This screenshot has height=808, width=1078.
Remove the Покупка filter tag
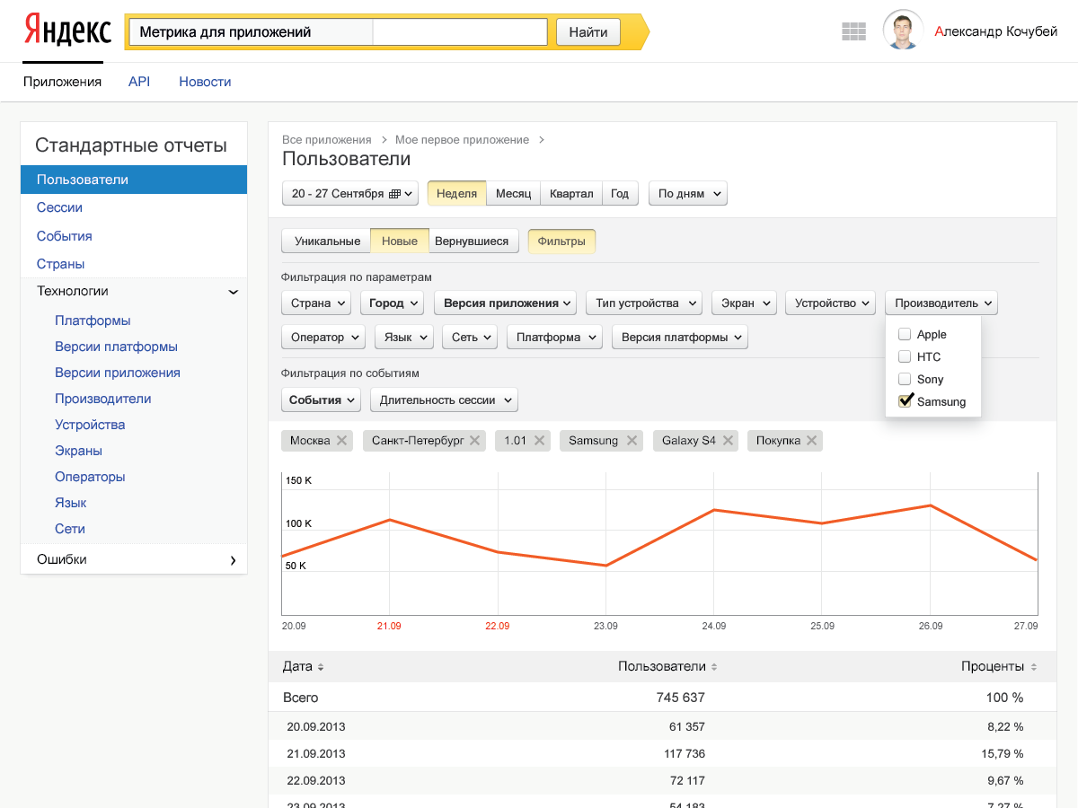[811, 441]
